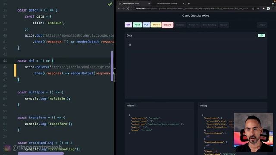This screenshot has width=276, height=155.
Task: Open the browser extensions puzzle icon
Action: tap(263, 9)
